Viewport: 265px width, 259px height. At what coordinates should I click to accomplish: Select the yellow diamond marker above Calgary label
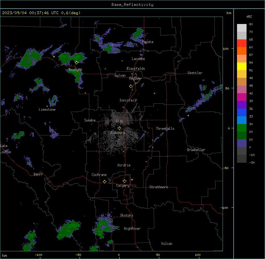(x=125, y=181)
